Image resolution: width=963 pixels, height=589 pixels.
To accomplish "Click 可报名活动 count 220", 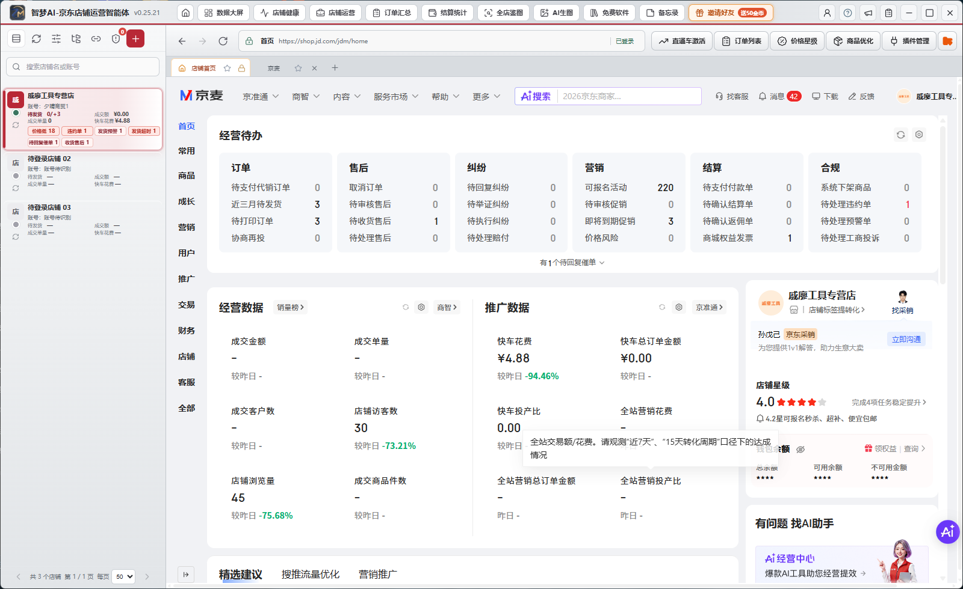I will tap(665, 188).
